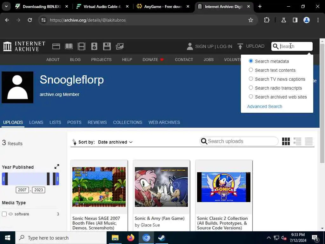Open the Audio speaker icon

coord(94,46)
